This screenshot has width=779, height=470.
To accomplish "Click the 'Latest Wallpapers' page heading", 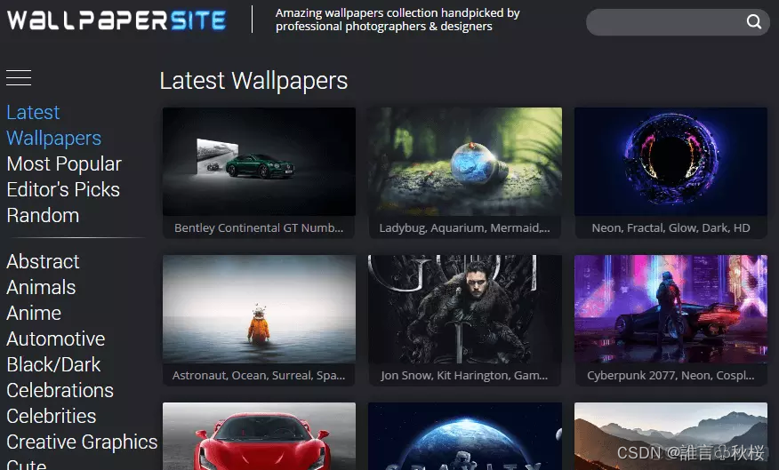I will coord(253,80).
